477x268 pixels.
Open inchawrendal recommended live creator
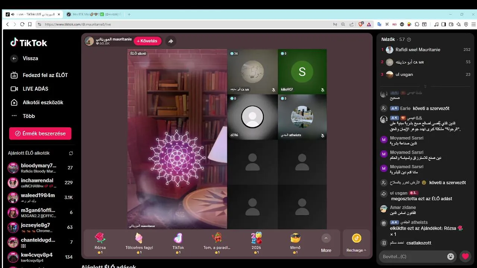pyautogui.click(x=40, y=183)
